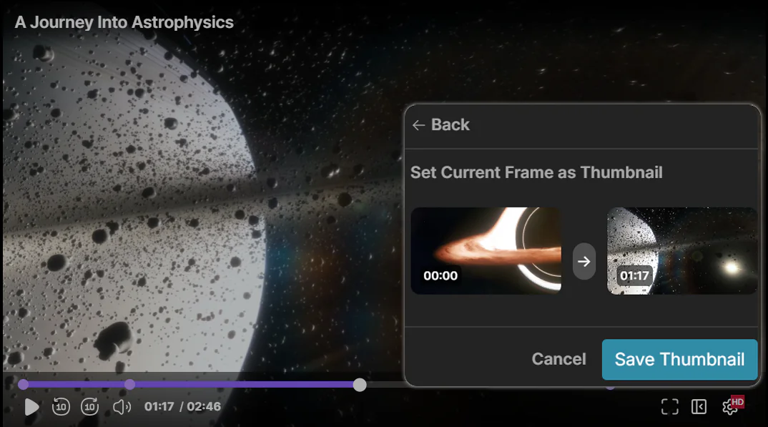Toggle the side panel icon

pos(699,406)
